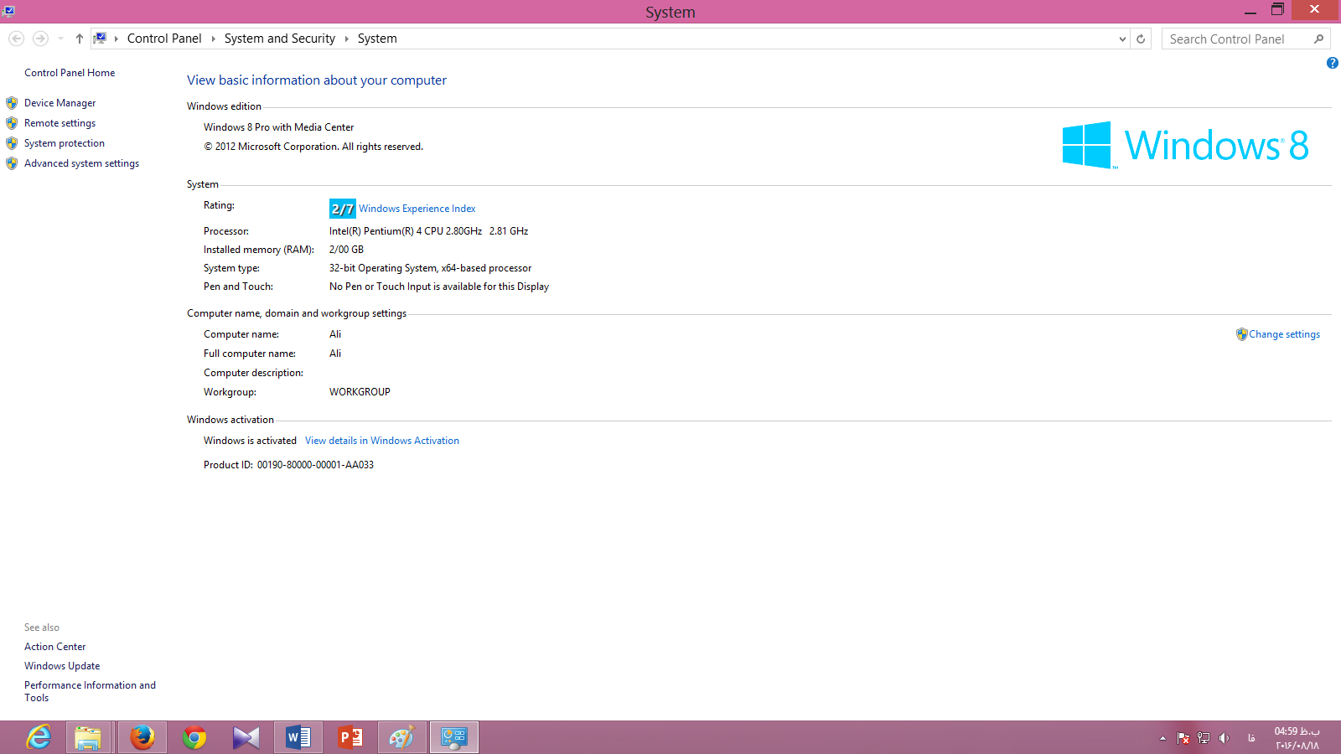Click the 2/7 rating score badge

point(343,209)
